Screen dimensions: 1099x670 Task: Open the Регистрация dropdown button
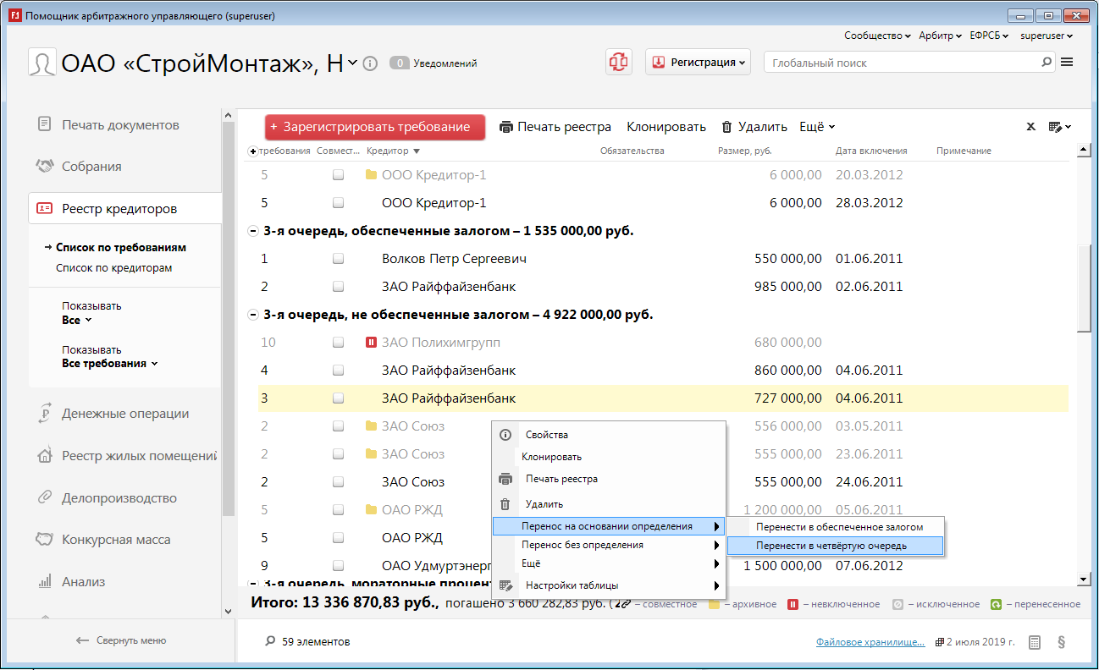pyautogui.click(x=699, y=63)
